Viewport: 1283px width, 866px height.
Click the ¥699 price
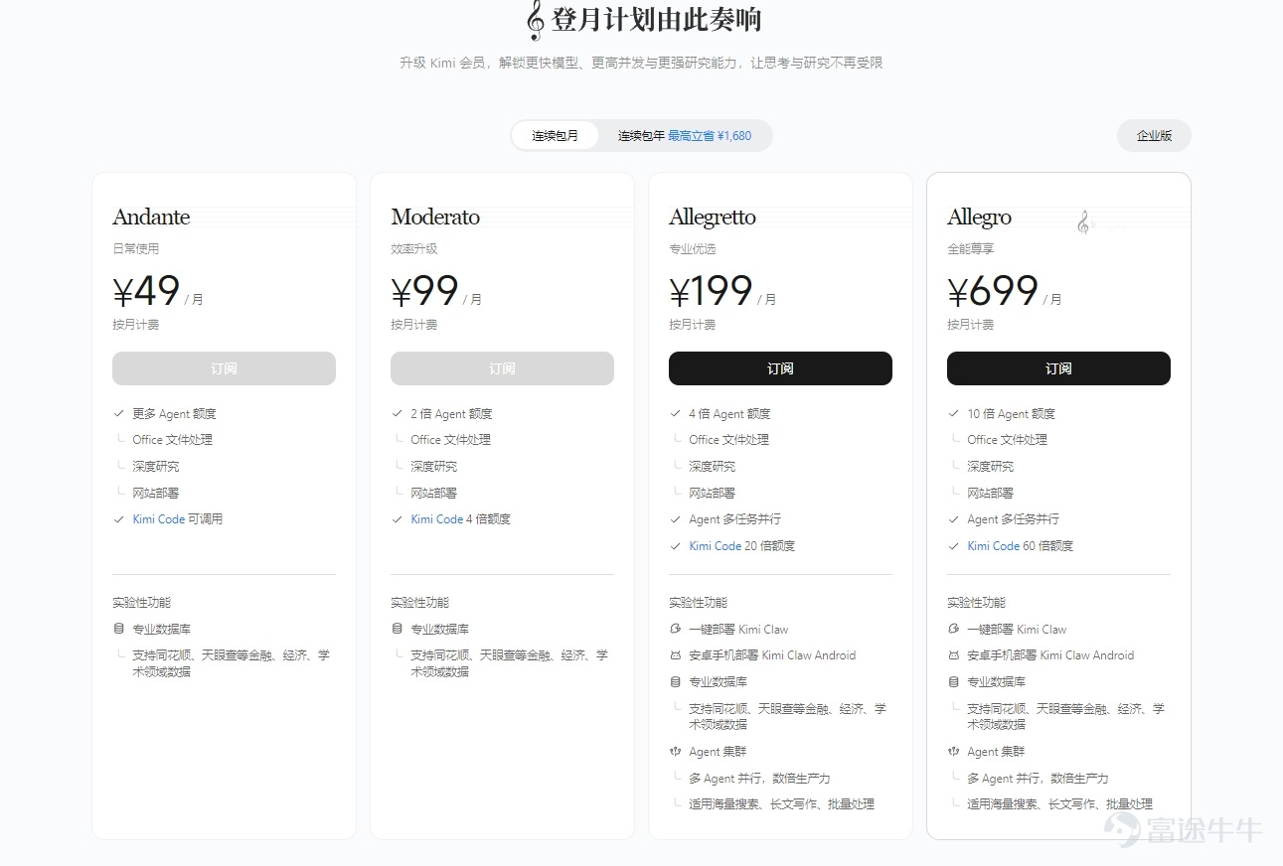(x=993, y=292)
